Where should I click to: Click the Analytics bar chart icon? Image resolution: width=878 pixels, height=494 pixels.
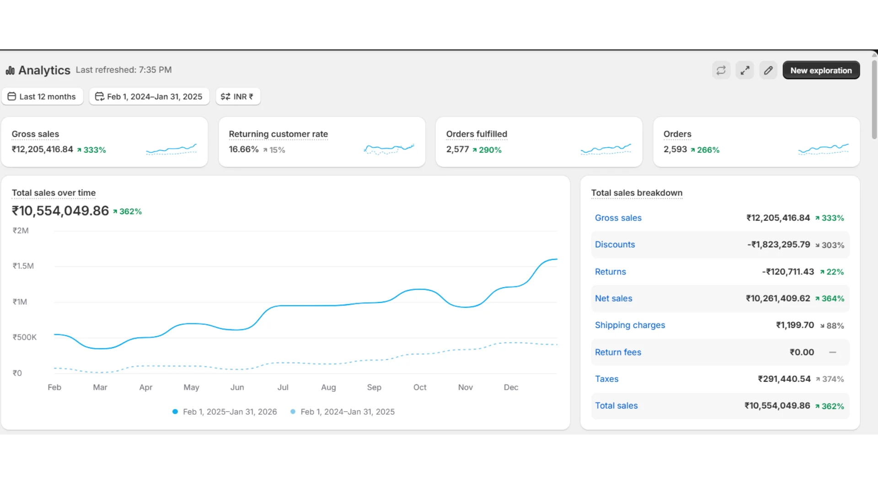(10, 70)
